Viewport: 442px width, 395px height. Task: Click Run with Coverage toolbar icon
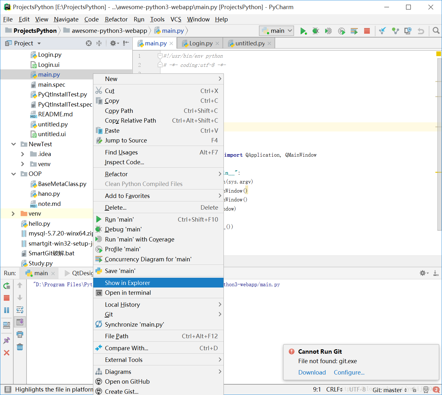(329, 31)
